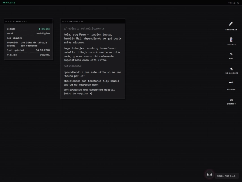The width and height of the screenshot is (242, 182).
Task: Click the 'construyendo una compañera digital' line
Action: pyautogui.click(x=89, y=92)
